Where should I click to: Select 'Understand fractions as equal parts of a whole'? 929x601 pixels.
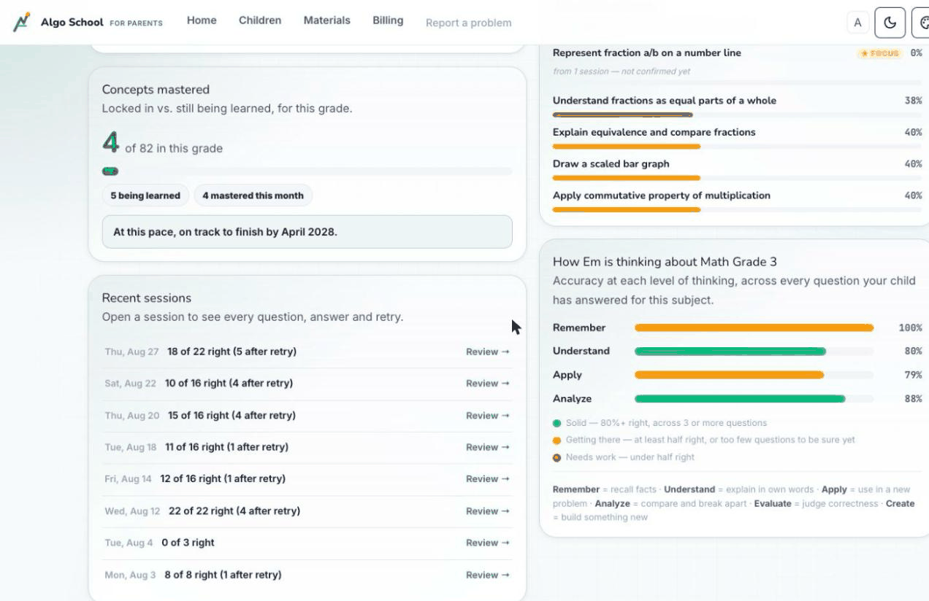click(665, 101)
